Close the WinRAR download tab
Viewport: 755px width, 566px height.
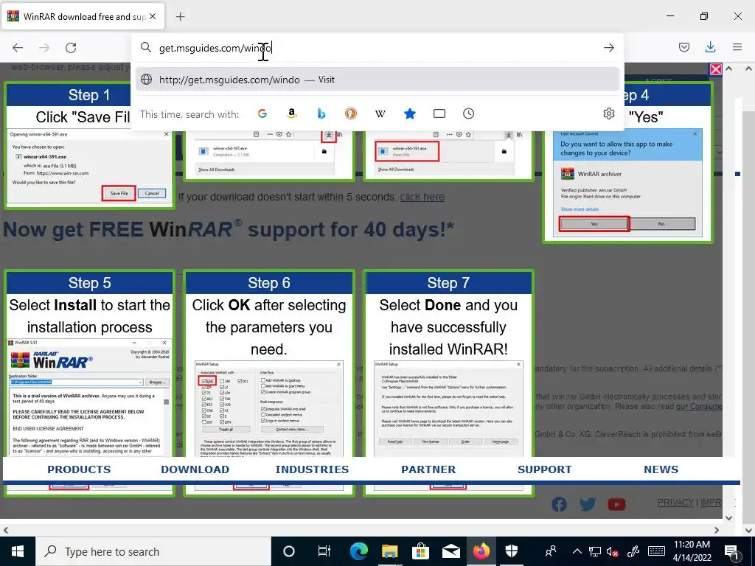click(x=153, y=16)
